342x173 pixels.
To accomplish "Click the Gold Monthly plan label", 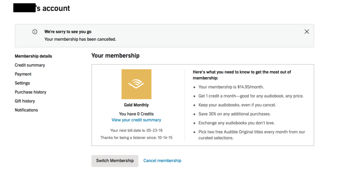I will (x=136, y=105).
